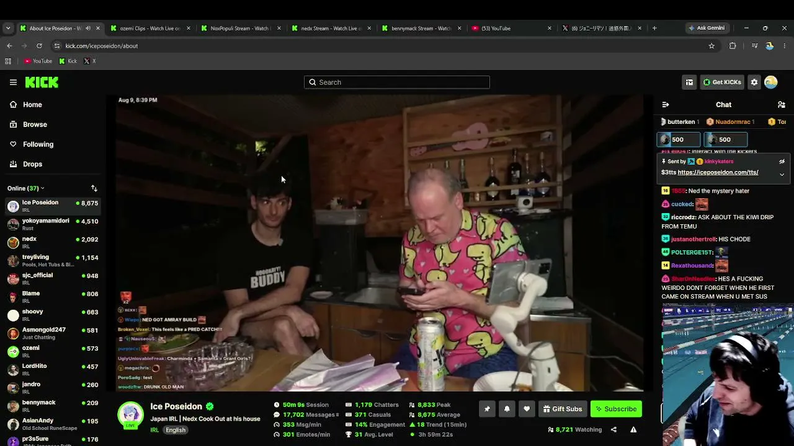The height and width of the screenshot is (446, 794).
Task: Open the bennymack channel in sidebar
Action: pos(53,406)
